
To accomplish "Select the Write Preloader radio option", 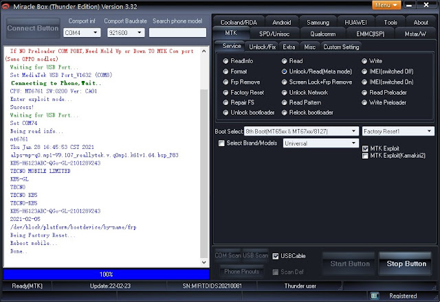I will click(x=364, y=102).
